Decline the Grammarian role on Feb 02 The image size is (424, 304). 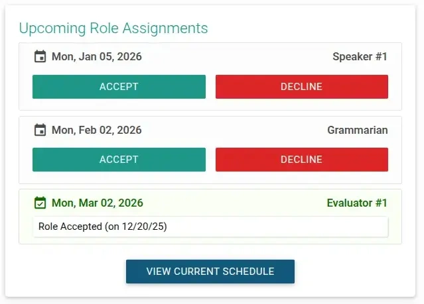coord(301,160)
